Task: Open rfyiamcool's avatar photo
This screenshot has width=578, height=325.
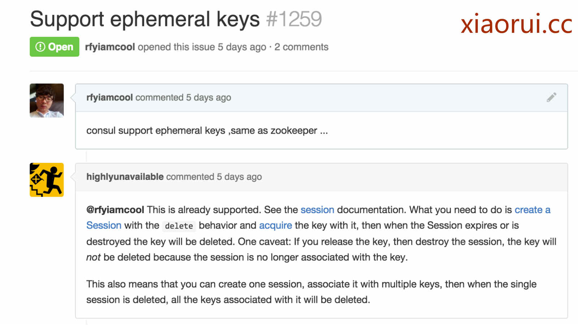Action: [47, 100]
